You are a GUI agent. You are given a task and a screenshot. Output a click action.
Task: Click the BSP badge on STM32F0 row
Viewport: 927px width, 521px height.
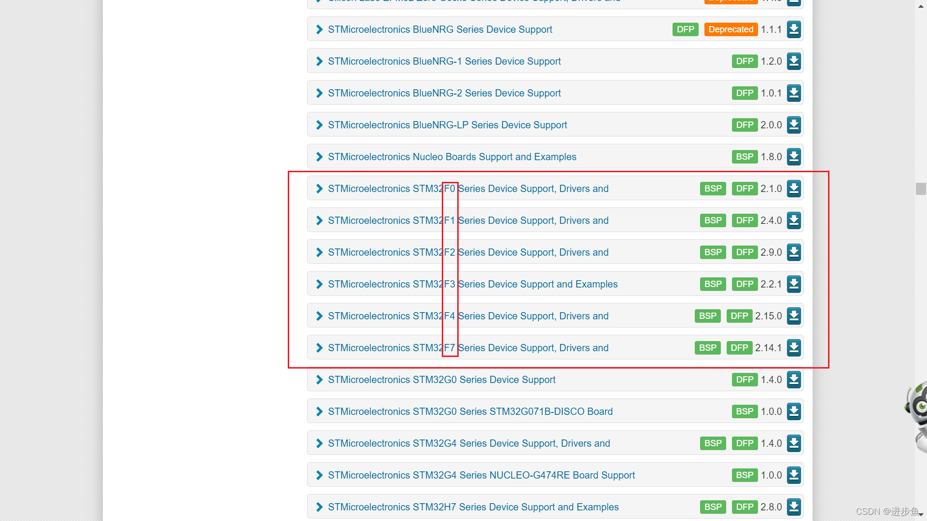coord(713,189)
